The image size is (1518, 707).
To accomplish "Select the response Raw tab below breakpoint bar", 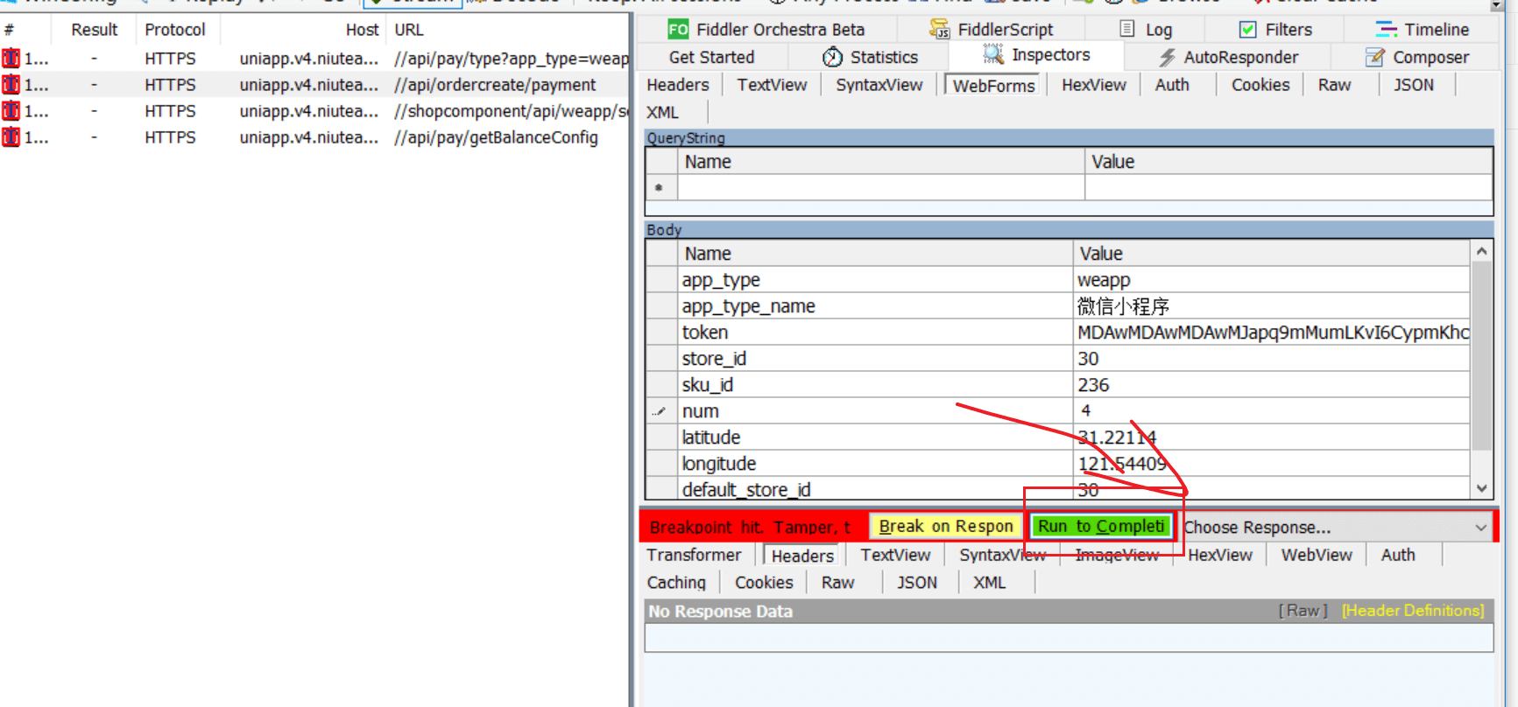I will coord(837,583).
